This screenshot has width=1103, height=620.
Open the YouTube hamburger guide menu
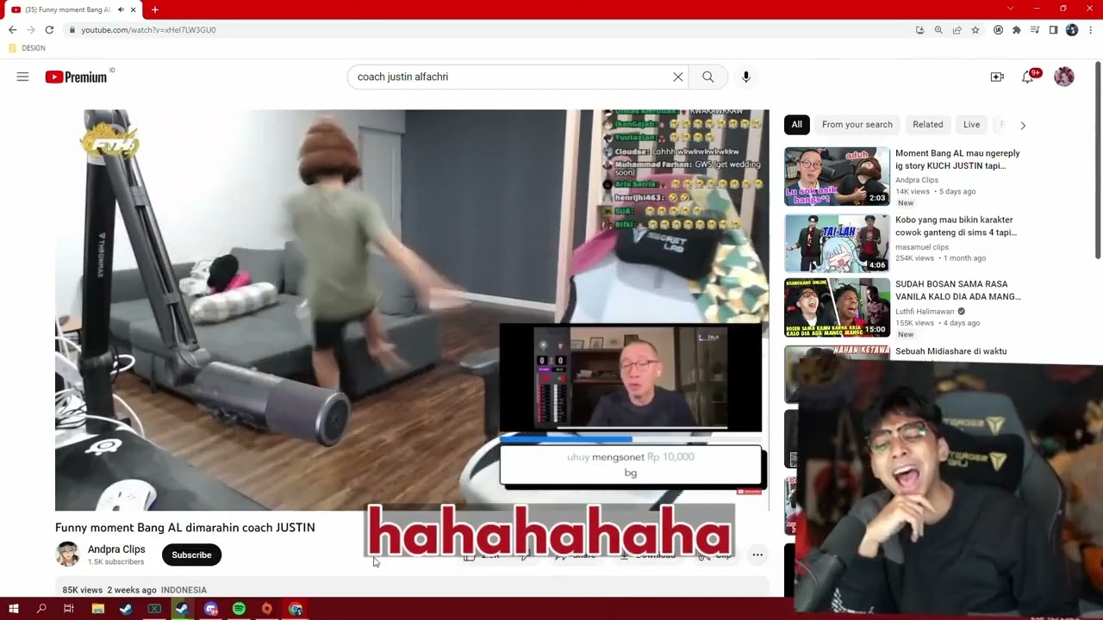pos(22,77)
